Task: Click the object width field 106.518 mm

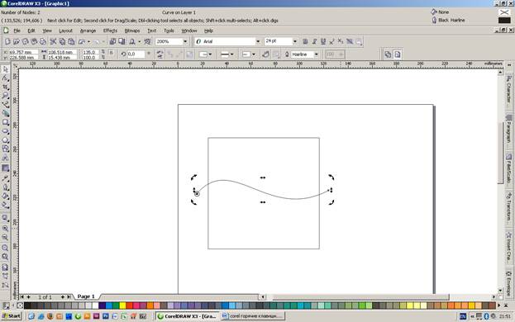Action: click(x=62, y=52)
